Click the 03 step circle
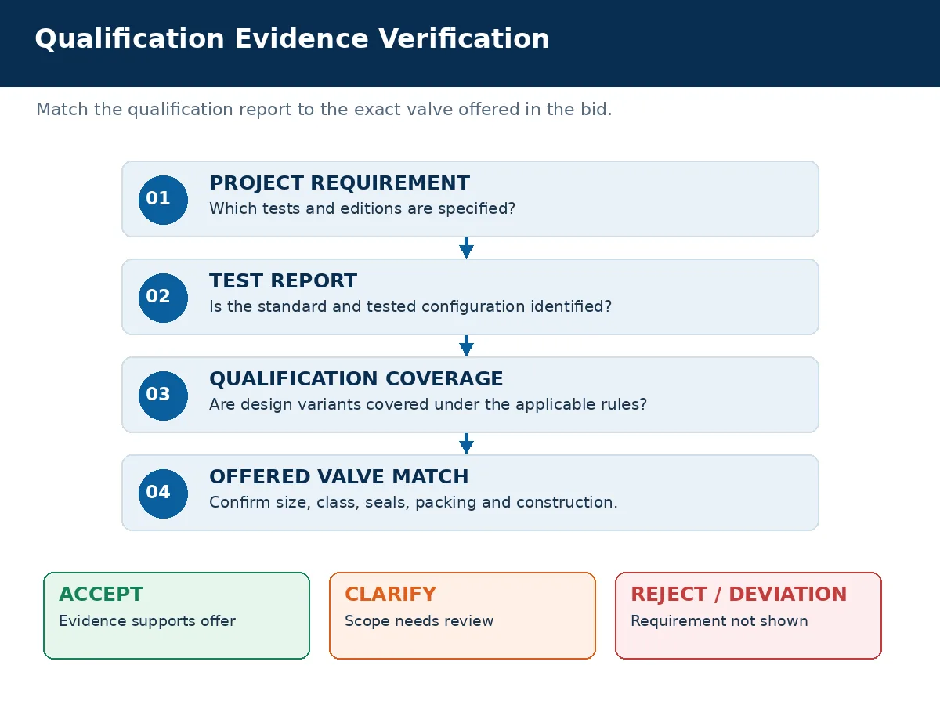This screenshot has height=705, width=940. (163, 396)
